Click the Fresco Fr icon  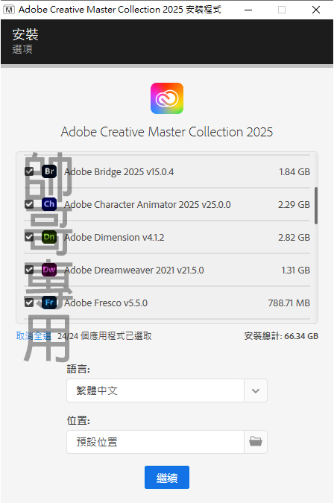49,303
